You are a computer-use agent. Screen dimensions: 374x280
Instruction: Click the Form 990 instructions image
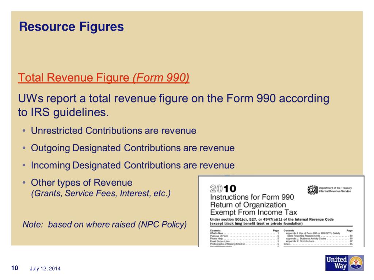281,211
